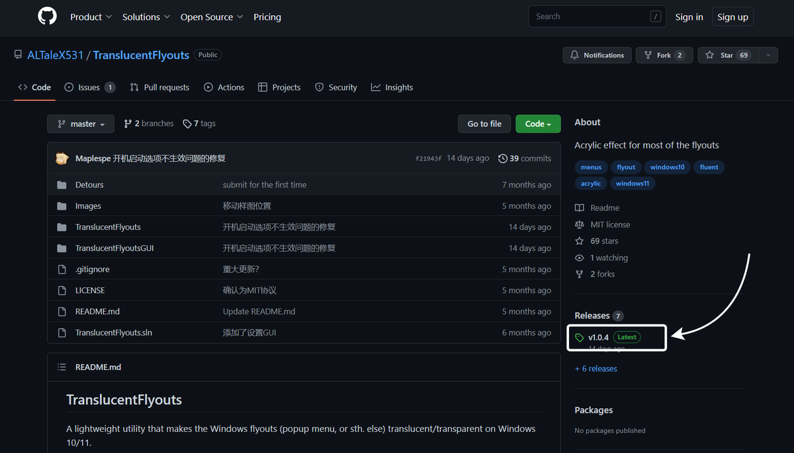The height and width of the screenshot is (453, 794).
Task: Show the + 6 releases link
Action: (595, 368)
